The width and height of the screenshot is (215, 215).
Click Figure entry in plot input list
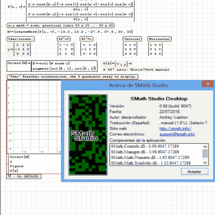tap(17, 166)
